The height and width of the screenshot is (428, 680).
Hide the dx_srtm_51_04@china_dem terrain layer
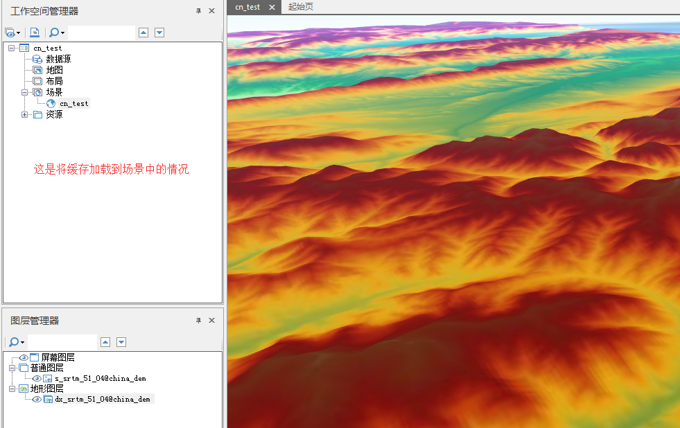pyautogui.click(x=37, y=400)
